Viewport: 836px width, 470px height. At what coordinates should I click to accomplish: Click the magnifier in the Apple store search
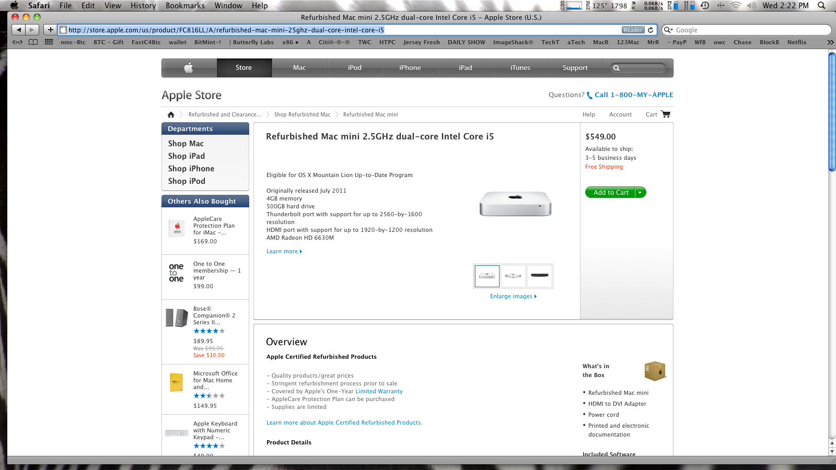click(x=617, y=68)
